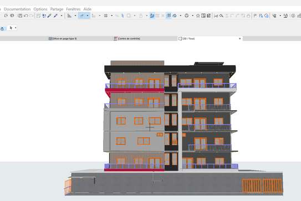Open the Partage menu
Viewport: 301px width, 201px height.
(57, 9)
